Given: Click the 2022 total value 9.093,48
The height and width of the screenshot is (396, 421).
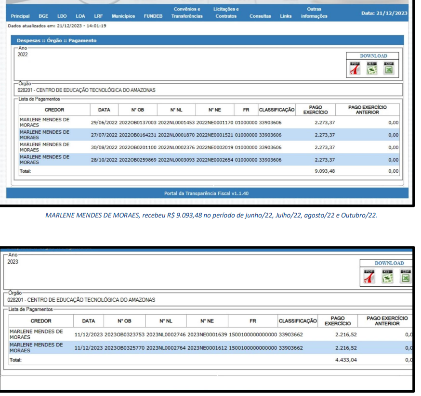Looking at the screenshot, I should [325, 171].
